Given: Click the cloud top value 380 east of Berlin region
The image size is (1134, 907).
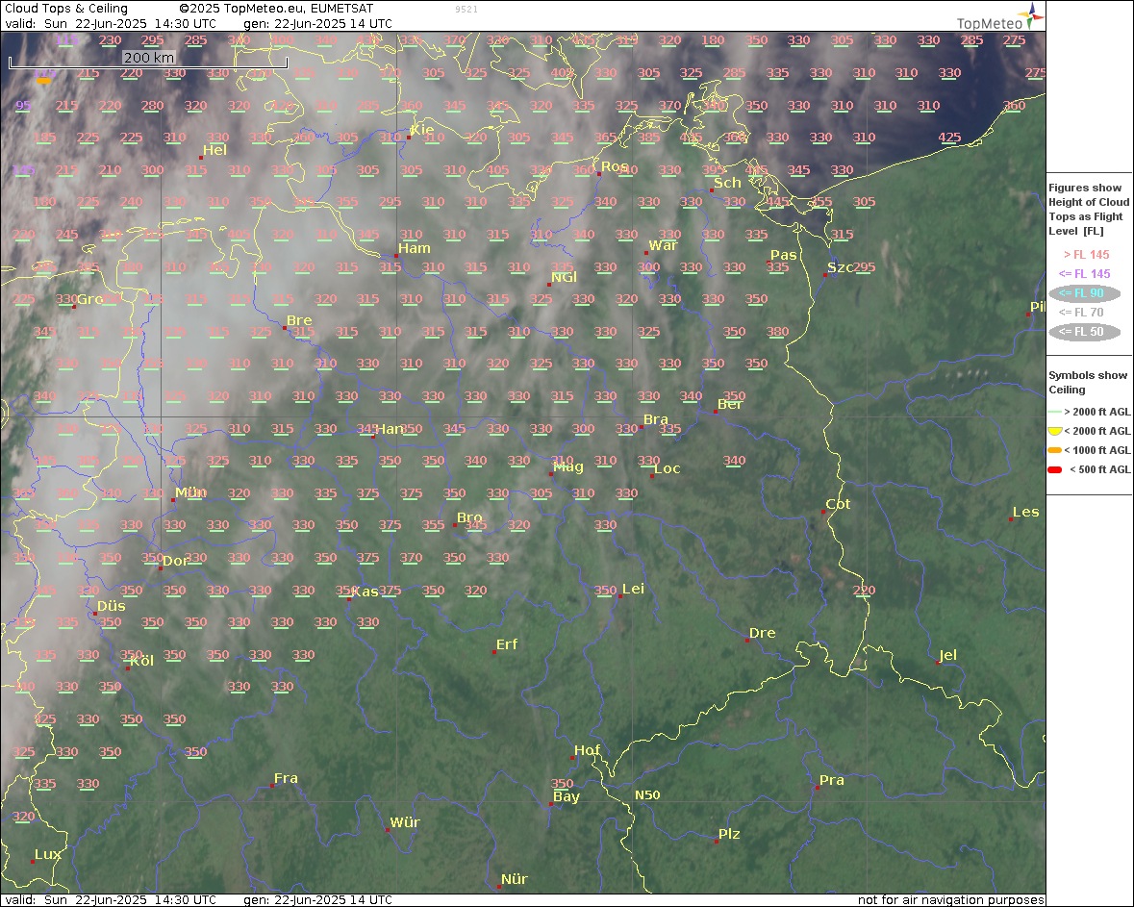Looking at the screenshot, I should coord(777,331).
